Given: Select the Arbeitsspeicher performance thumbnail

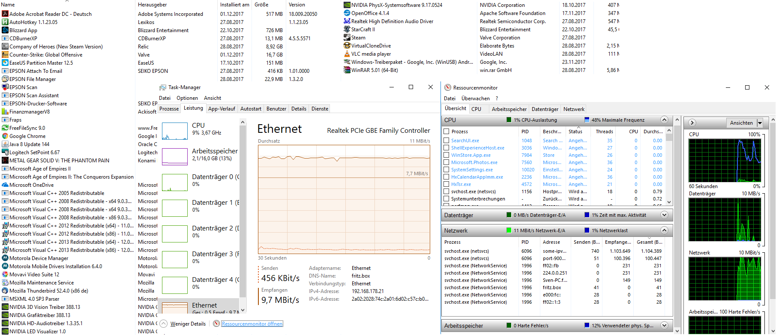Looking at the screenshot, I should pyautogui.click(x=174, y=157).
